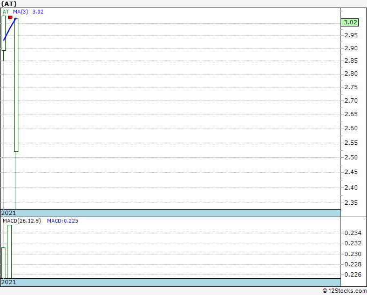Click the tall green candlestick body
The height and width of the screenshot is (295, 367).
16,85
